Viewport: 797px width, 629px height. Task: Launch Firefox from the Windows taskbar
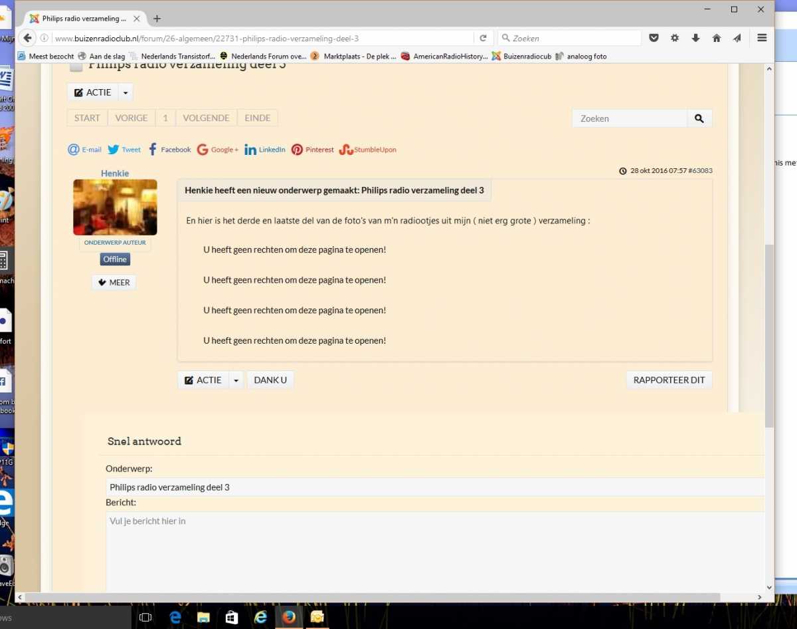[288, 617]
